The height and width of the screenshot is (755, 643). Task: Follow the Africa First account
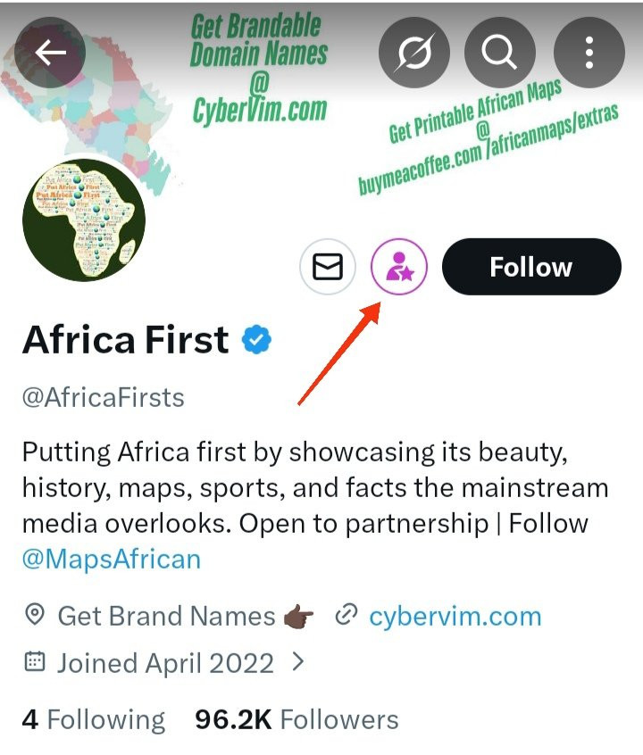tap(530, 267)
